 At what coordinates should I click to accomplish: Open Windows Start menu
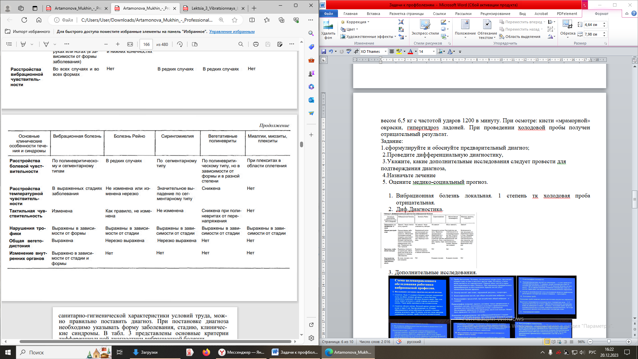click(x=8, y=352)
